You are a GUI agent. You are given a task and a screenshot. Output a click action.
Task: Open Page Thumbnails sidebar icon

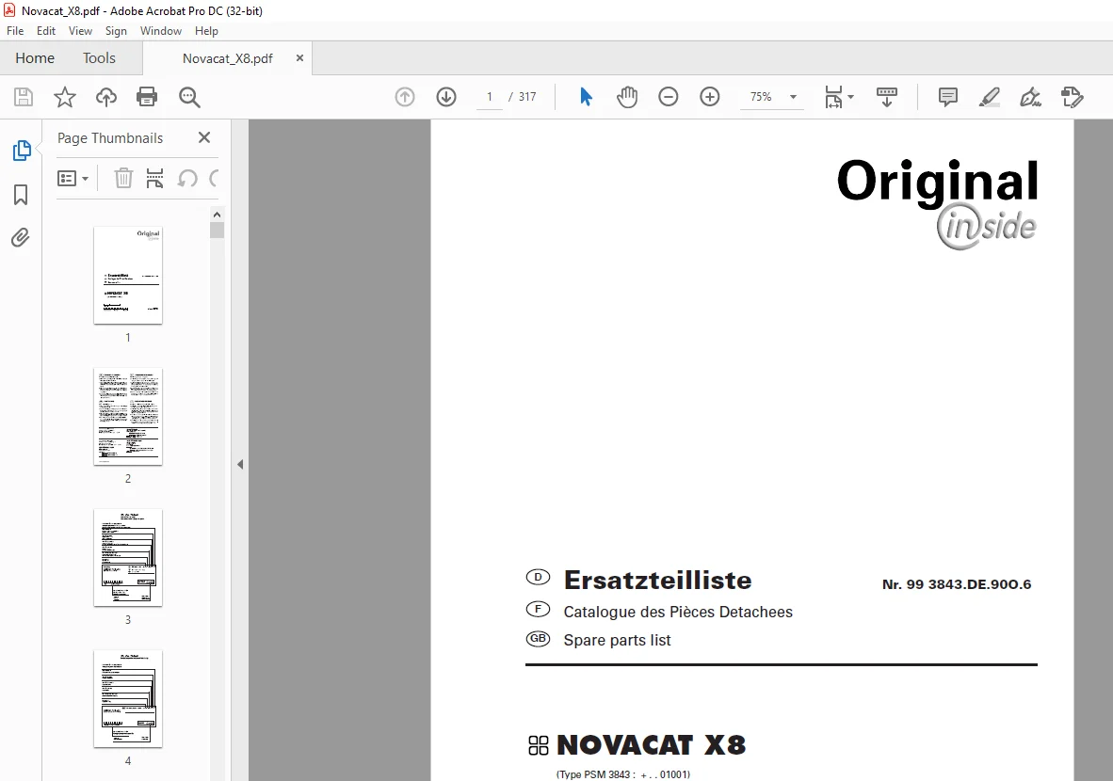click(22, 151)
